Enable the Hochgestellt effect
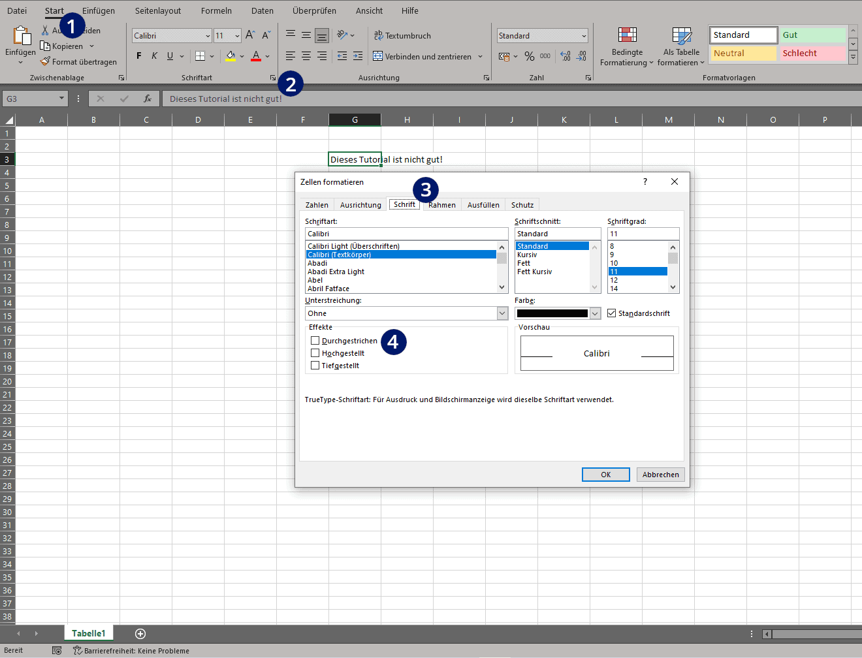Image resolution: width=862 pixels, height=658 pixels. 315,352
